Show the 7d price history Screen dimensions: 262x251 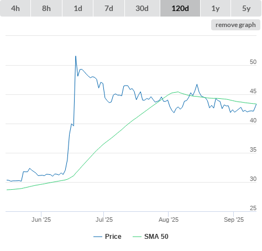[109, 8]
